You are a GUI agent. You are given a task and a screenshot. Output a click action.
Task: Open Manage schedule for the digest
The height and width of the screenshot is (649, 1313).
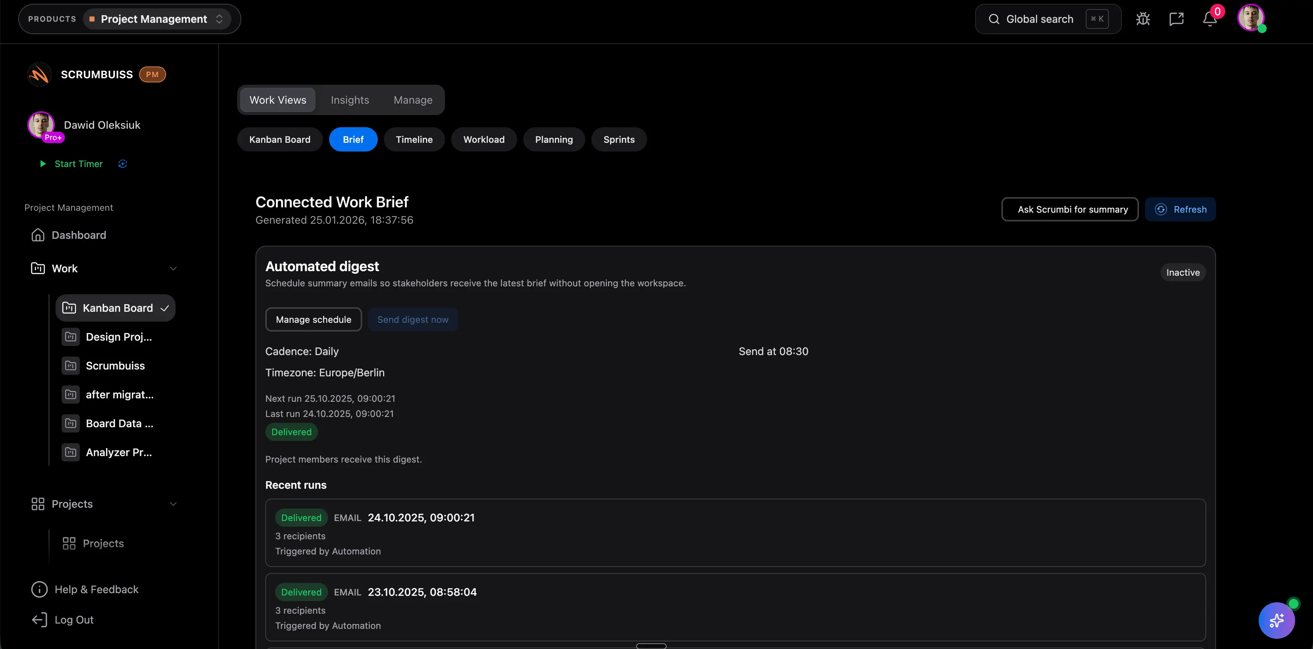tap(314, 319)
